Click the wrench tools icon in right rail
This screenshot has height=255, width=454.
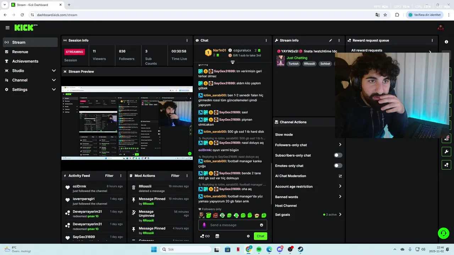pos(446,152)
